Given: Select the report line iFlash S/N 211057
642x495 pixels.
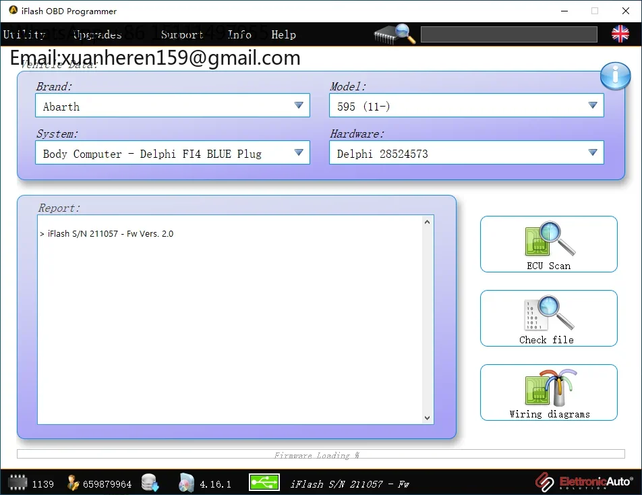Looking at the screenshot, I should point(107,234).
